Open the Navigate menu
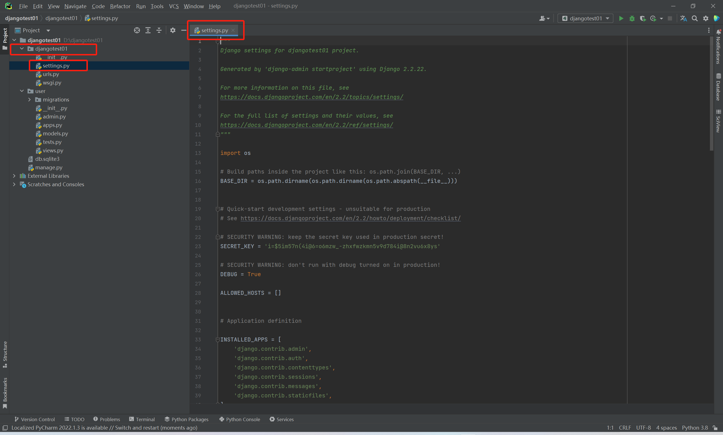The width and height of the screenshot is (723, 435). 75,6
